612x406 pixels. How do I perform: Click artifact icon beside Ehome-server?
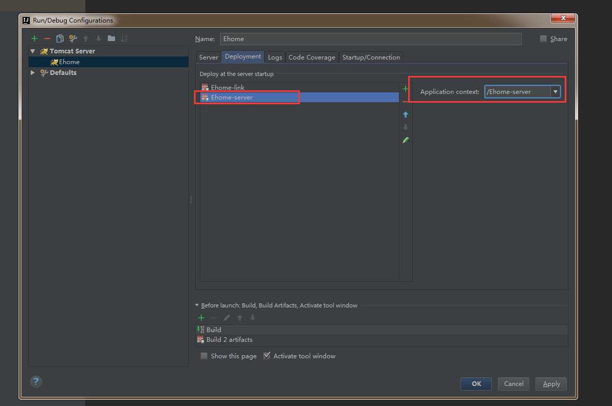(x=205, y=98)
